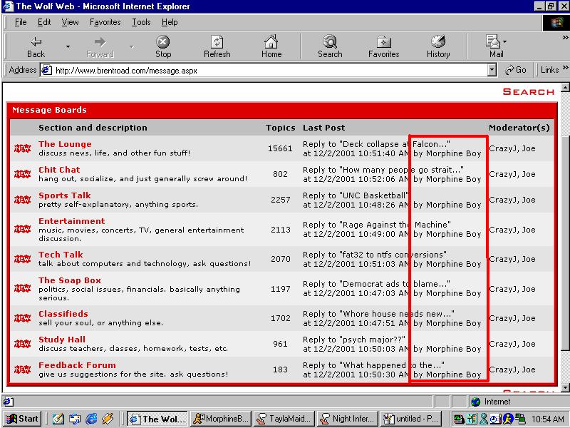
Task: Open the Feedback Forum link
Action: click(x=77, y=365)
